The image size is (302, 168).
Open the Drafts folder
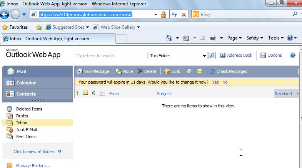coord(22,116)
